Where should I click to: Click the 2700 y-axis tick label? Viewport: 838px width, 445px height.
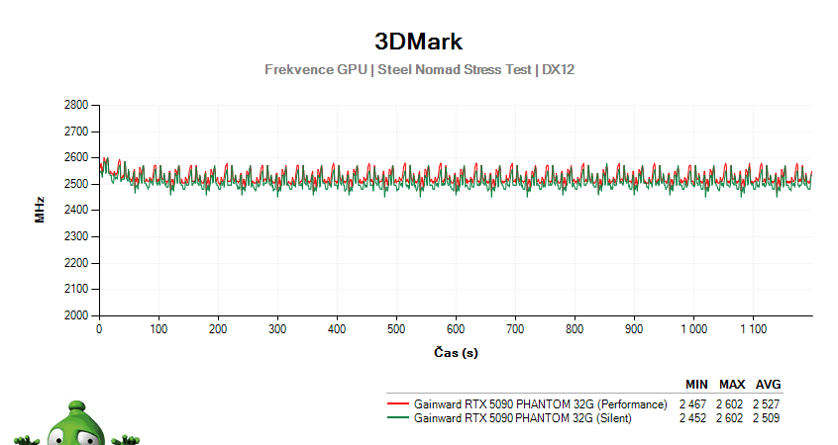point(76,132)
